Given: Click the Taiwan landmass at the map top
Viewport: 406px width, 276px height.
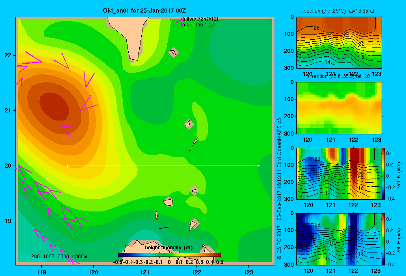Looking at the screenshot, I should coord(130,36).
